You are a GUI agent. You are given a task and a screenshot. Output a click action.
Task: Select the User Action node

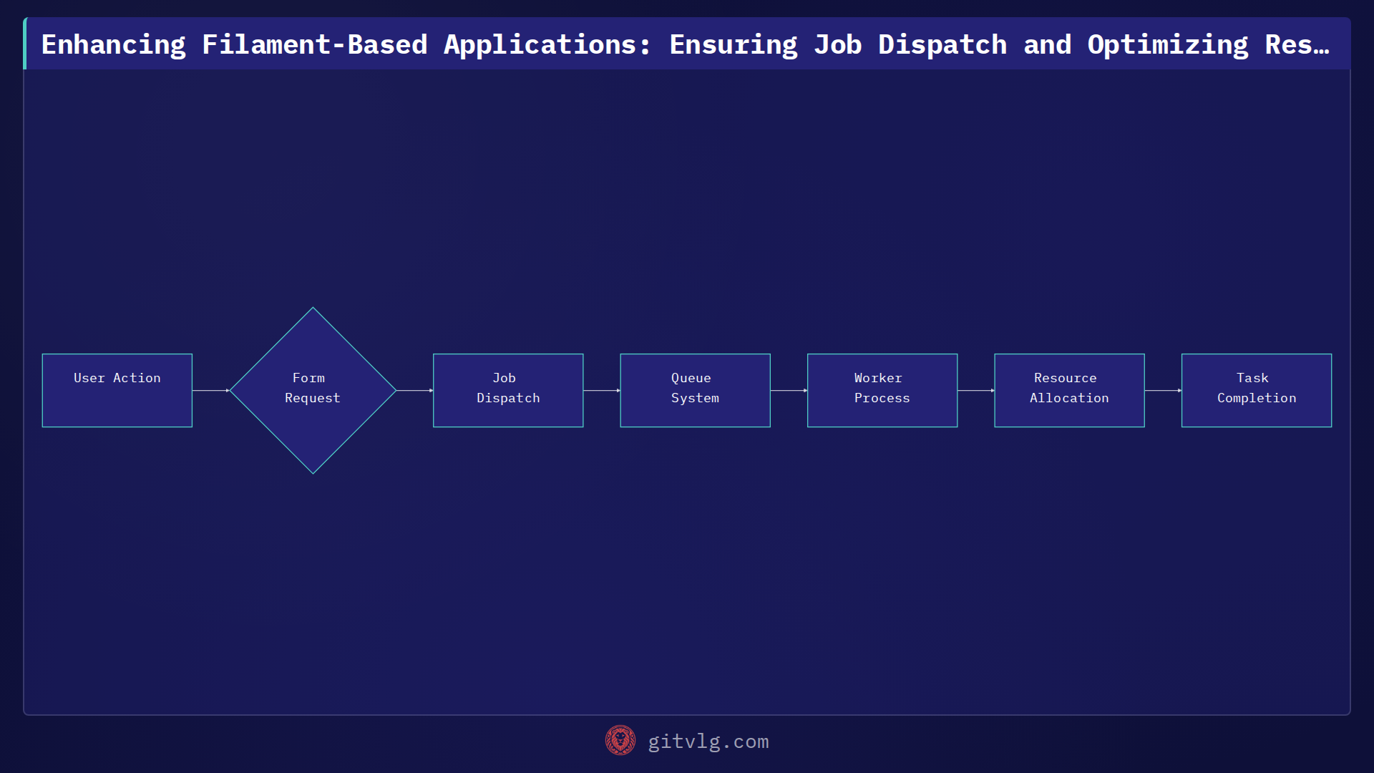point(117,391)
